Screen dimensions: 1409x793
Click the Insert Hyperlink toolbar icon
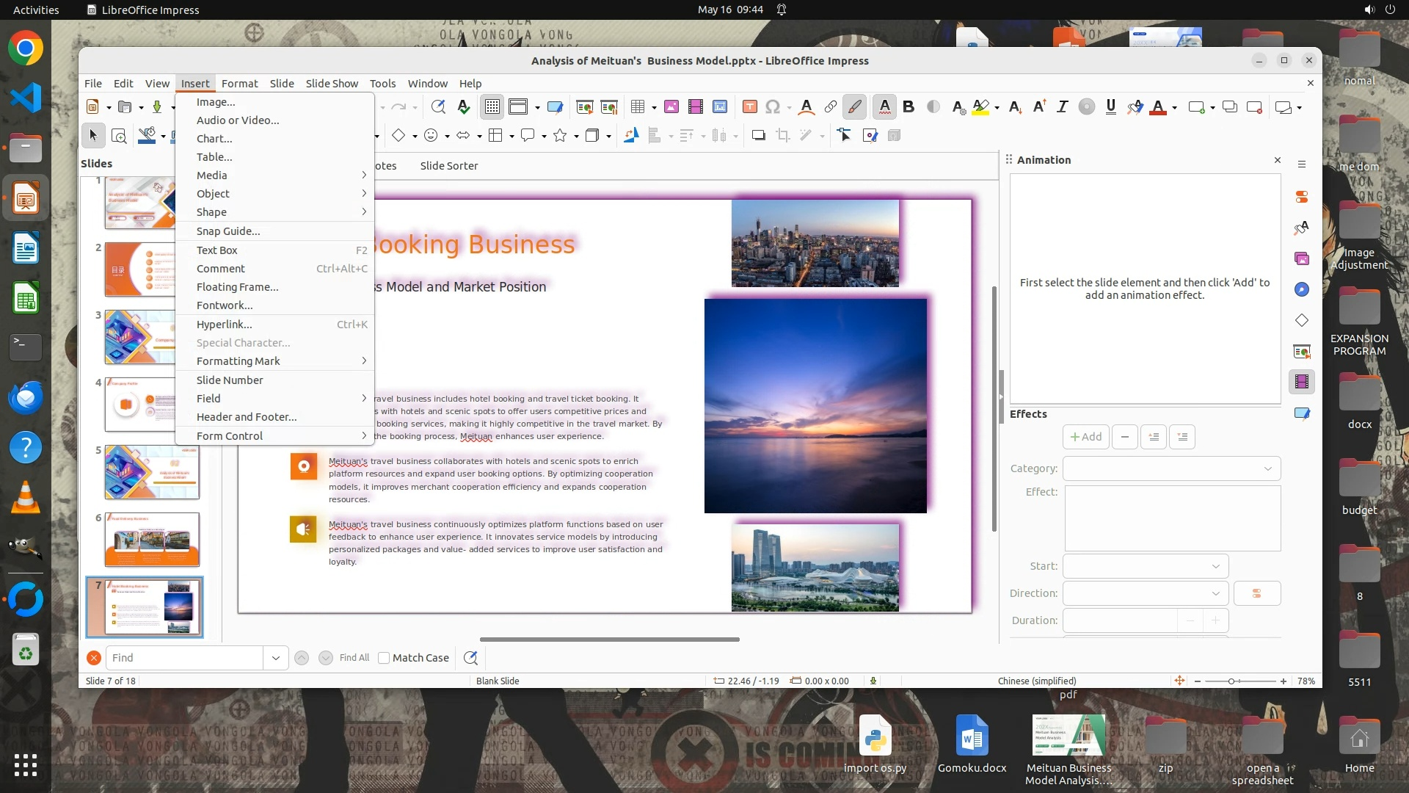(830, 107)
